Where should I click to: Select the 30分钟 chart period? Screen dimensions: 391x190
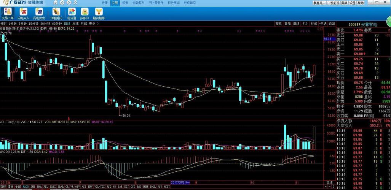point(46,24)
